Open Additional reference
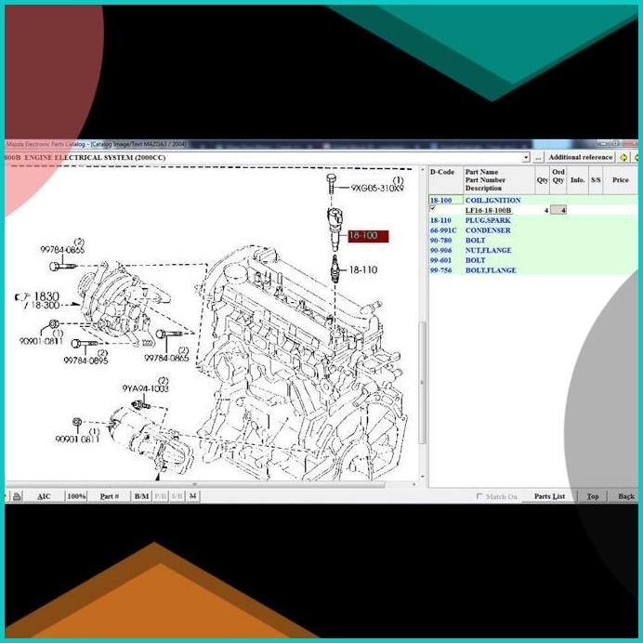 click(580, 157)
